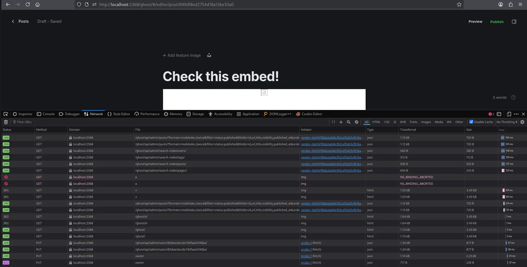Click Unsplash icon beside feature image
The height and width of the screenshot is (267, 527).
[x=209, y=55]
